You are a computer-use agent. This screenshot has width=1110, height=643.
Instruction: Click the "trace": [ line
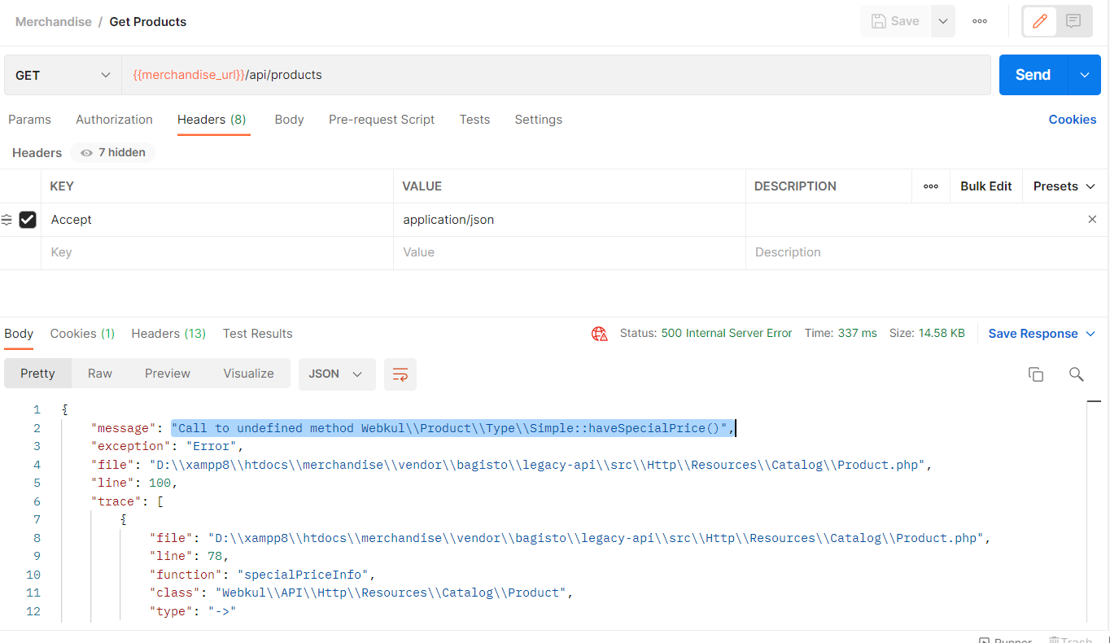pyautogui.click(x=127, y=501)
